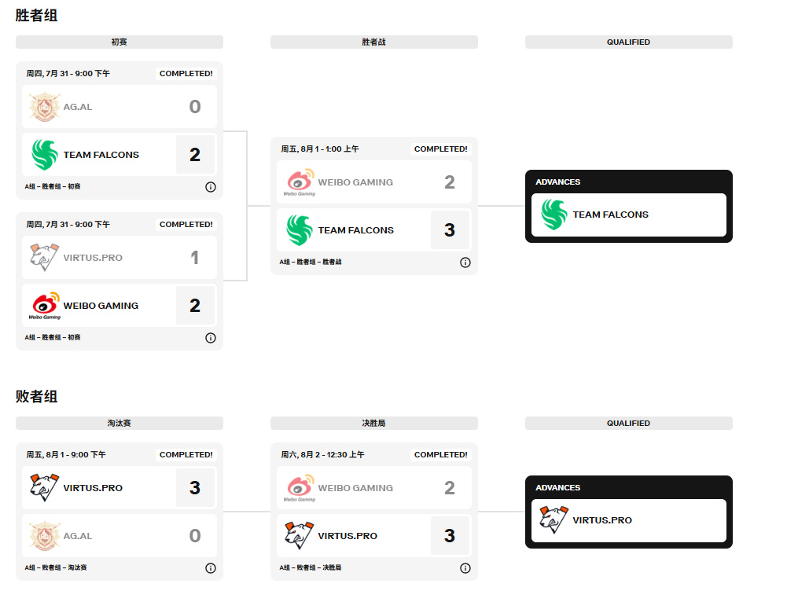Open VIRTUS.PRO name in losers' ADVANCES card
This screenshot has height=602, width=787.
602,520
